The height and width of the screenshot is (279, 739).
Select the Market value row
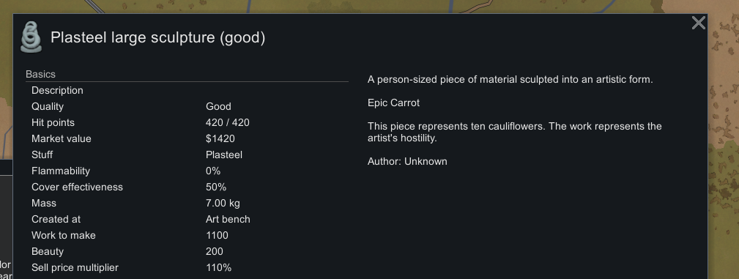(187, 138)
